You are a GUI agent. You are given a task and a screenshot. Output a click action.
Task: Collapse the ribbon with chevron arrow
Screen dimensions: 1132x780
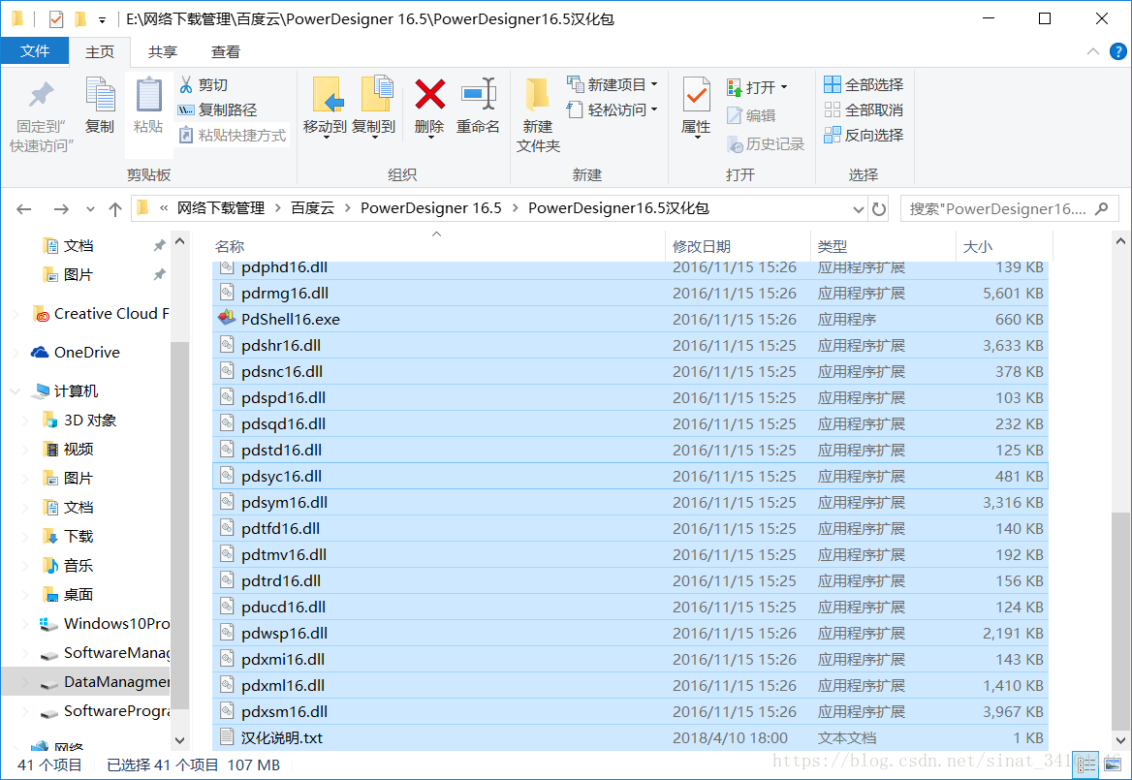[1093, 51]
